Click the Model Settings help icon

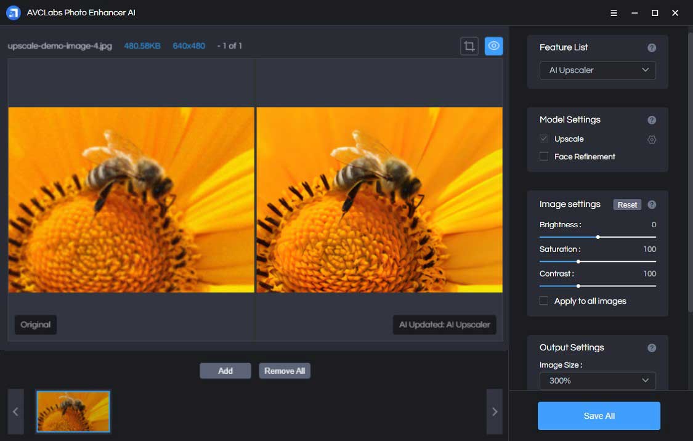[x=652, y=120]
